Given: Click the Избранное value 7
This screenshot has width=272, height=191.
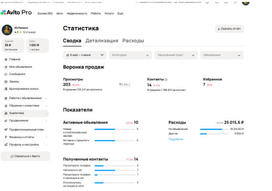Looking at the screenshot, I should [x=204, y=85].
